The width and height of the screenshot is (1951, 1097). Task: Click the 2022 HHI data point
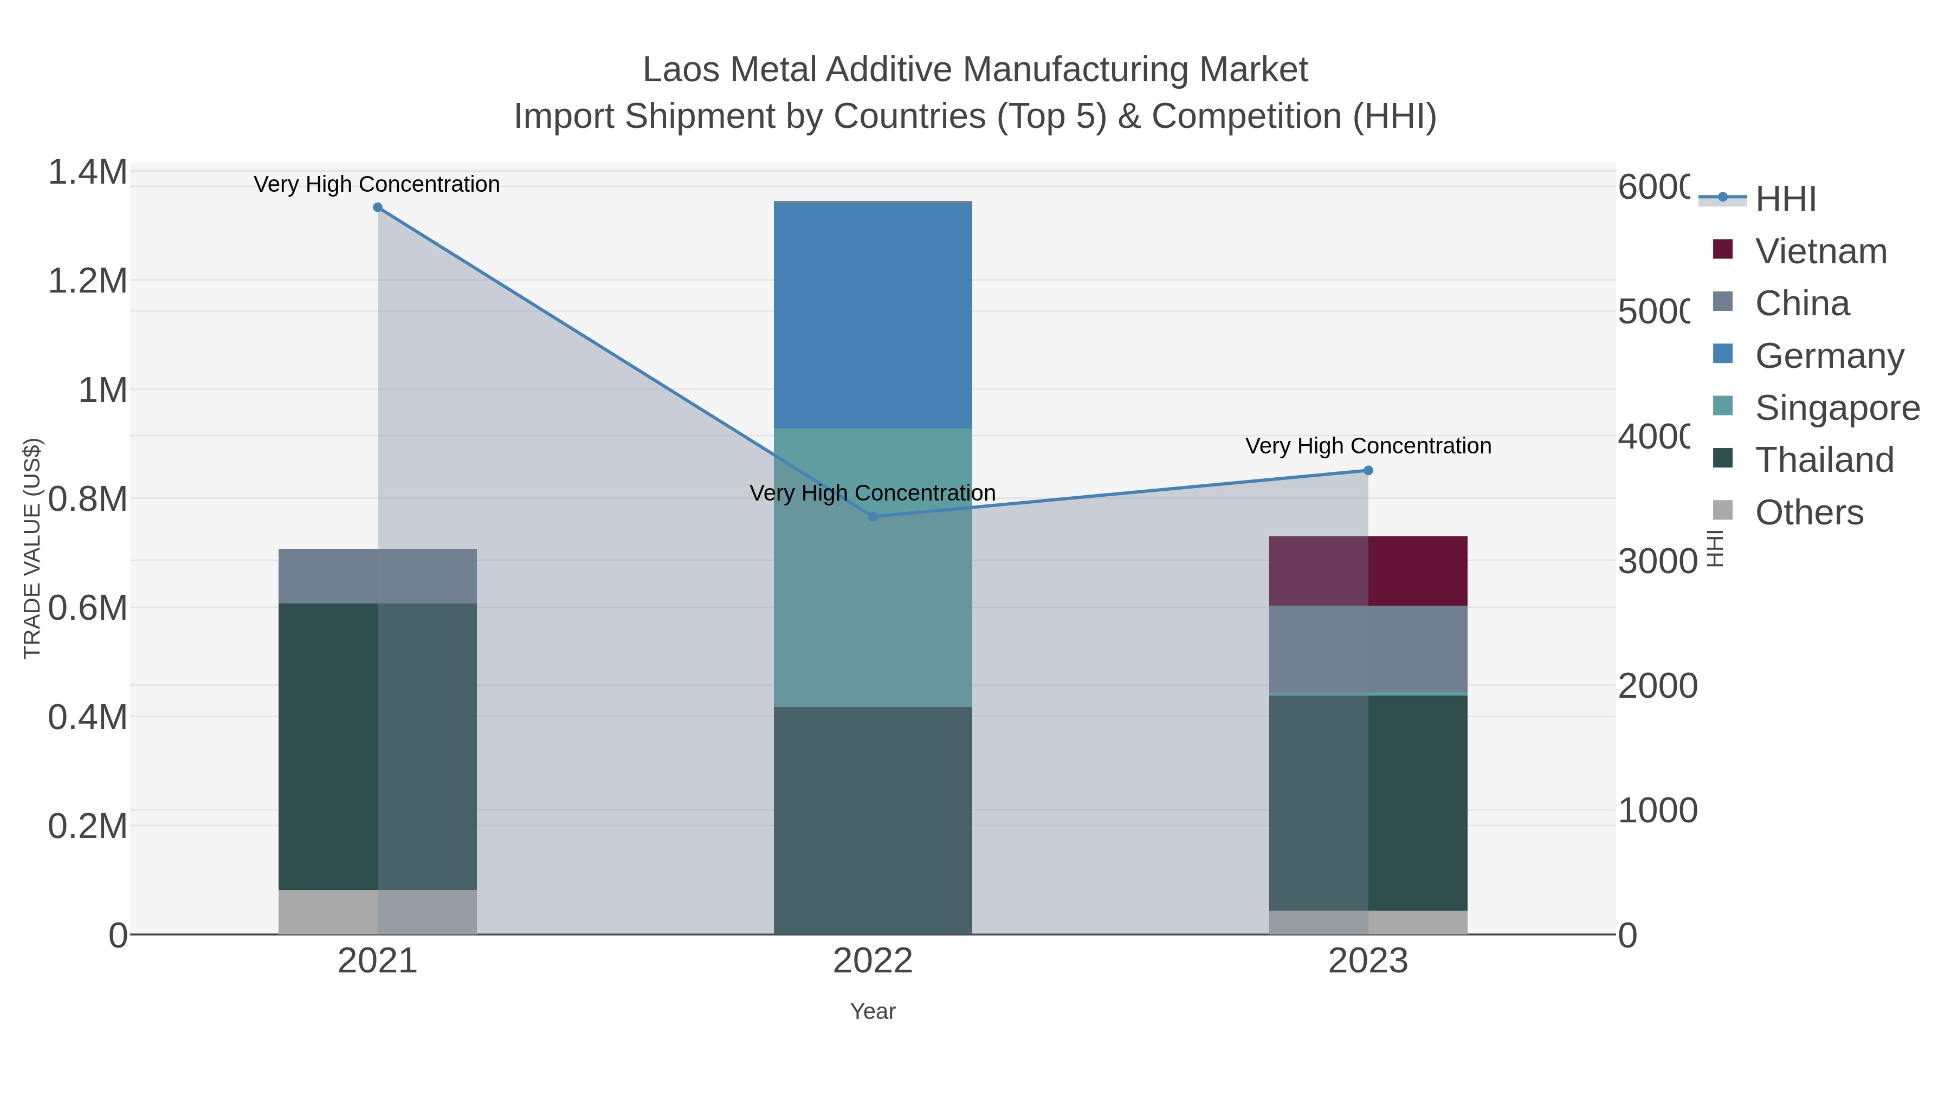(873, 516)
